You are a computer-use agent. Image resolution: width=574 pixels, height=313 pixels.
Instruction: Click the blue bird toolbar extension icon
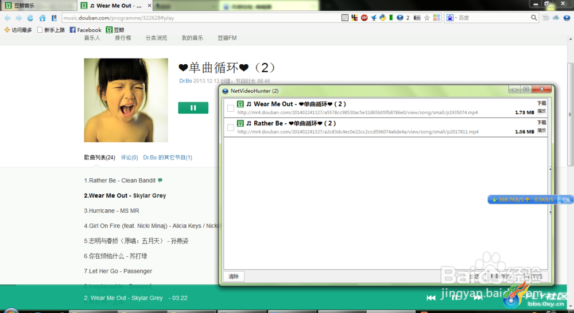coord(374,18)
